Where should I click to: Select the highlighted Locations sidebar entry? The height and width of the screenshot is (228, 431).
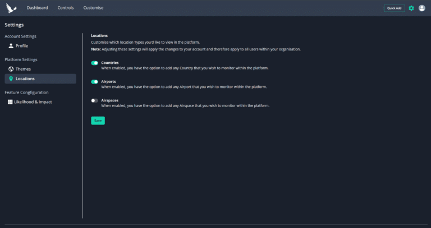[40, 79]
